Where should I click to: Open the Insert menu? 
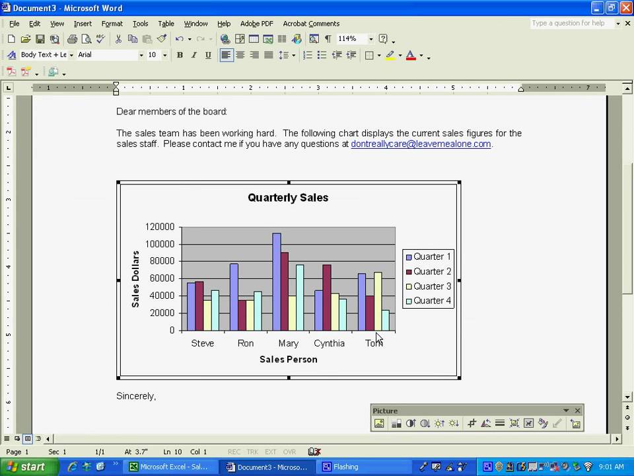tap(83, 24)
